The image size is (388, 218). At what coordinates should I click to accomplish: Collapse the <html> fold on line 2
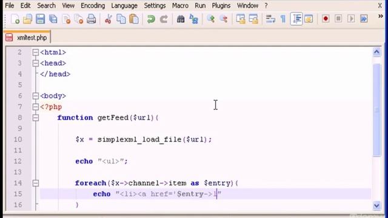tap(36, 53)
